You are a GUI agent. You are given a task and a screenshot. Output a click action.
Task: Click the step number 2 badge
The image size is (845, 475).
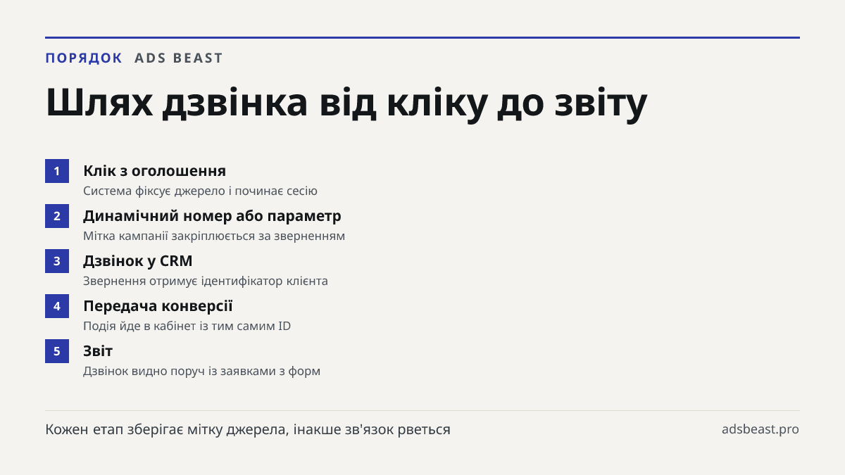[57, 216]
